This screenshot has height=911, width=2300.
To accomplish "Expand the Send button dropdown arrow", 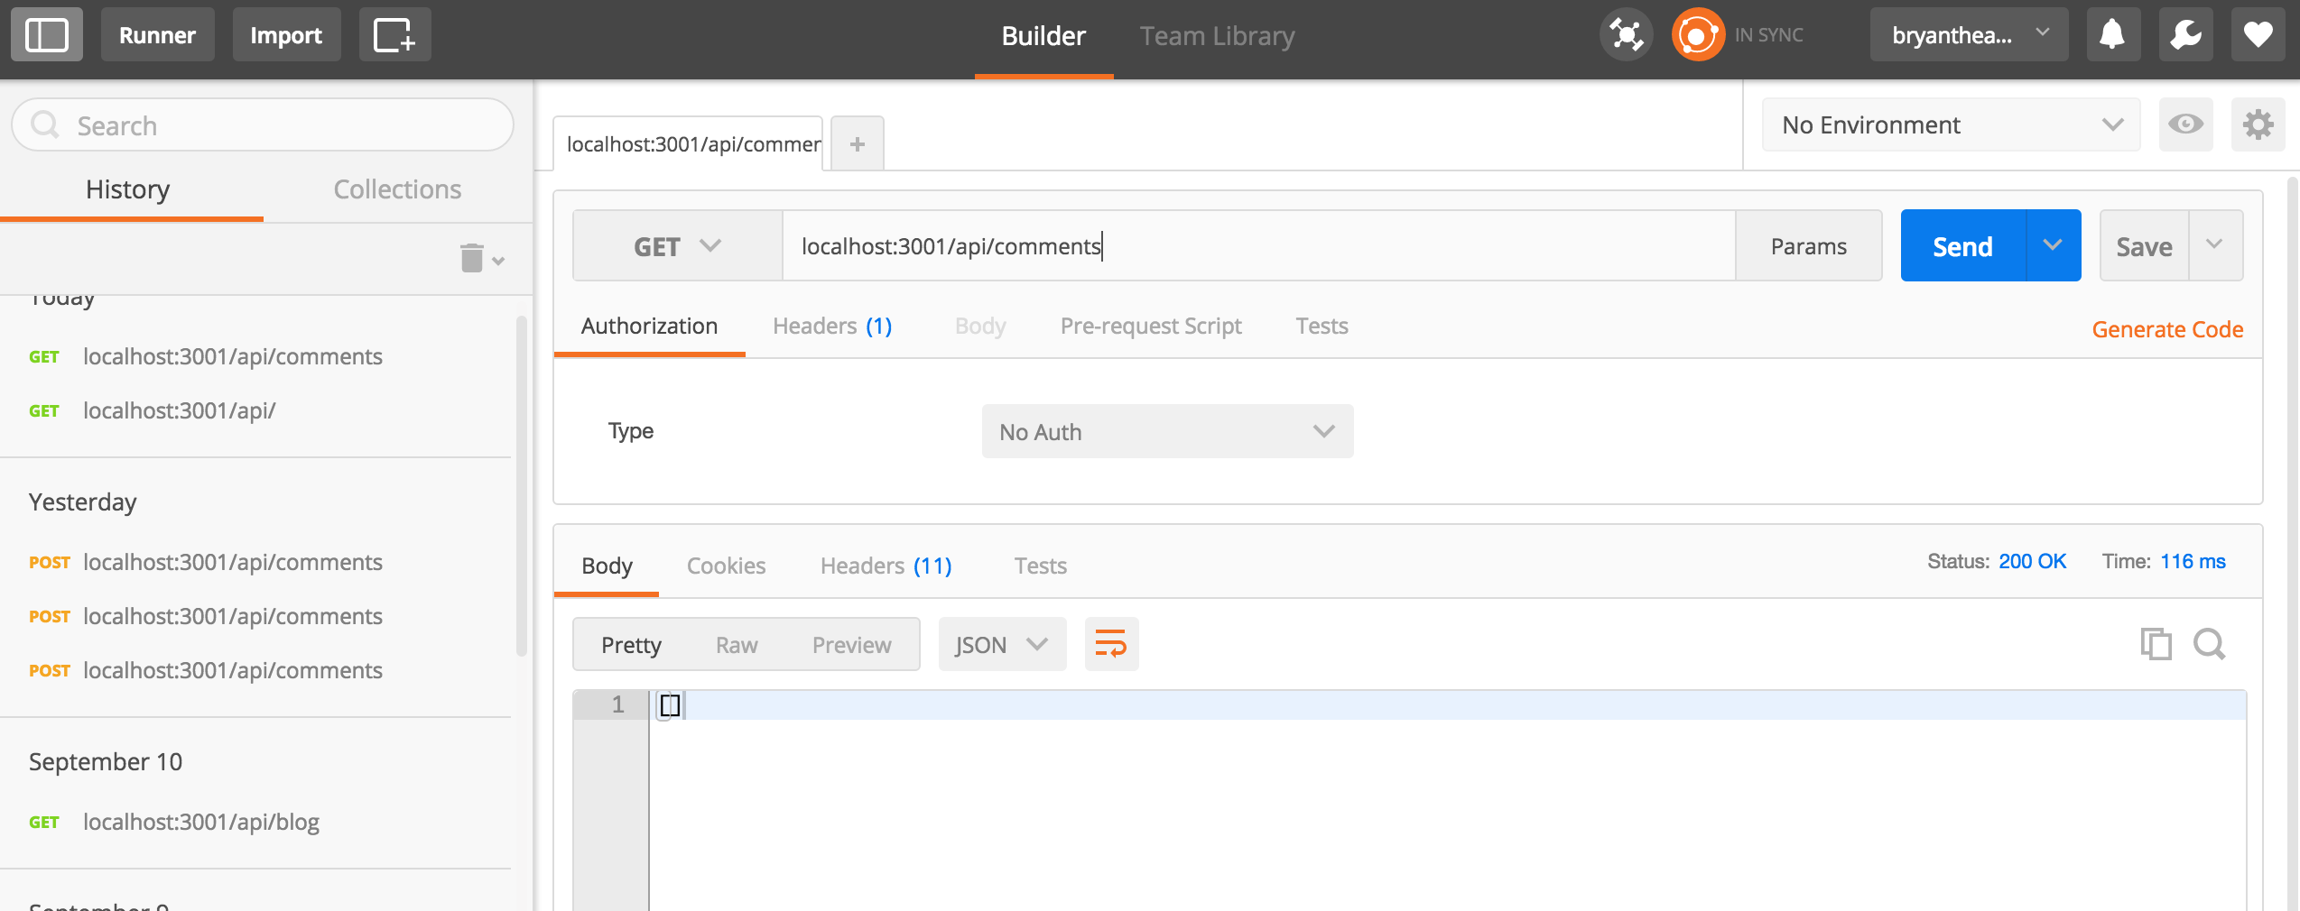I will 2053,245.
